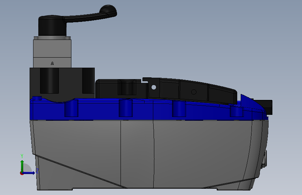Screen dimensions: 302x195
Task: Click the letter A on the valve block
Action: point(52,63)
